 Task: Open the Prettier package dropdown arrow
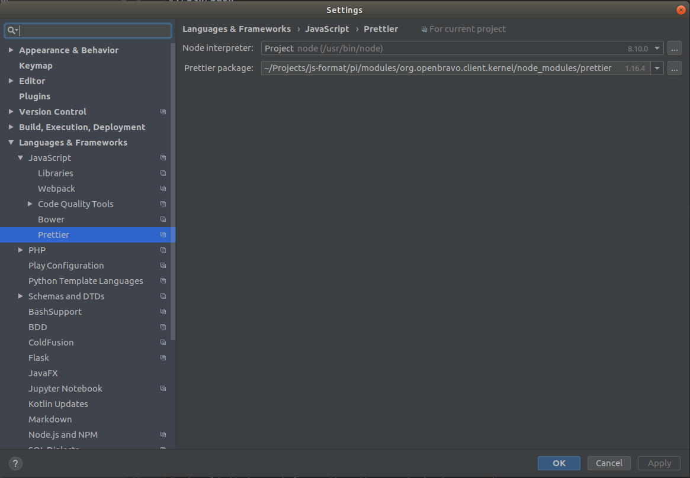coord(657,68)
